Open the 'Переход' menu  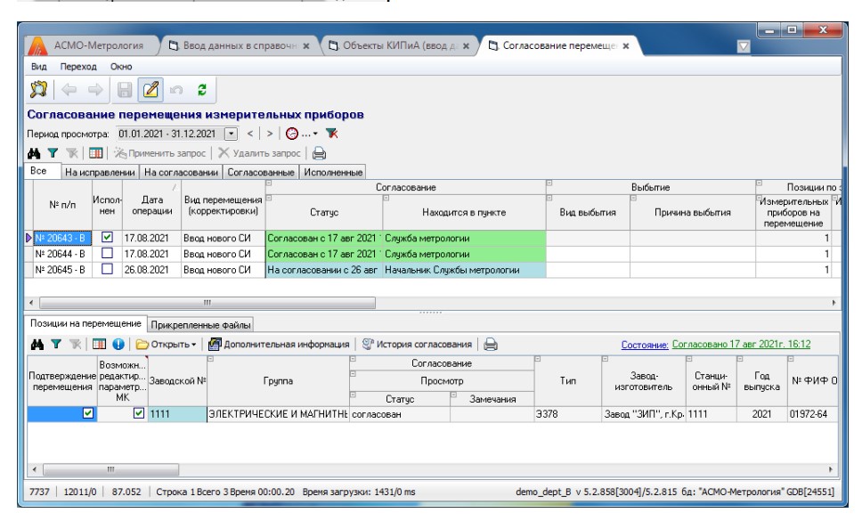tap(78, 66)
